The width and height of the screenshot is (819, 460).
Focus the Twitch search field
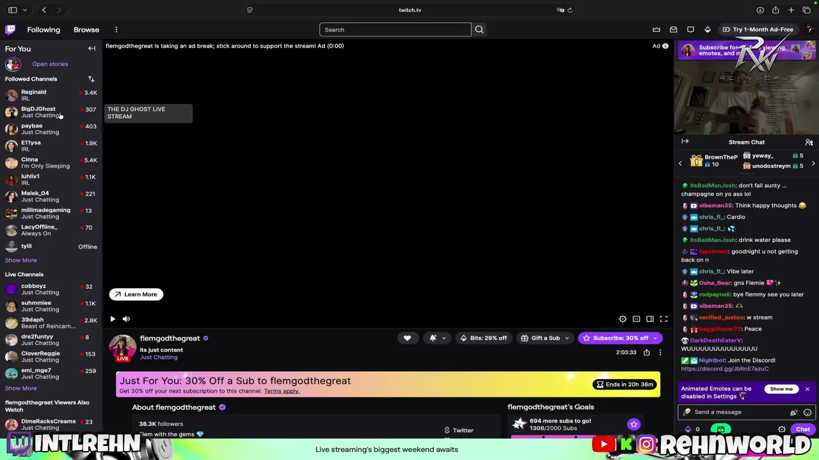395,29
